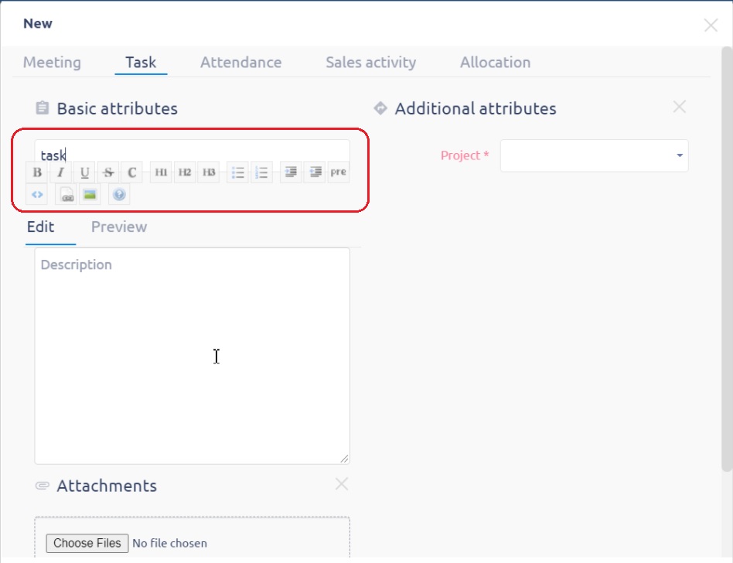
Task: Create a numbered ordered list
Action: [262, 172]
